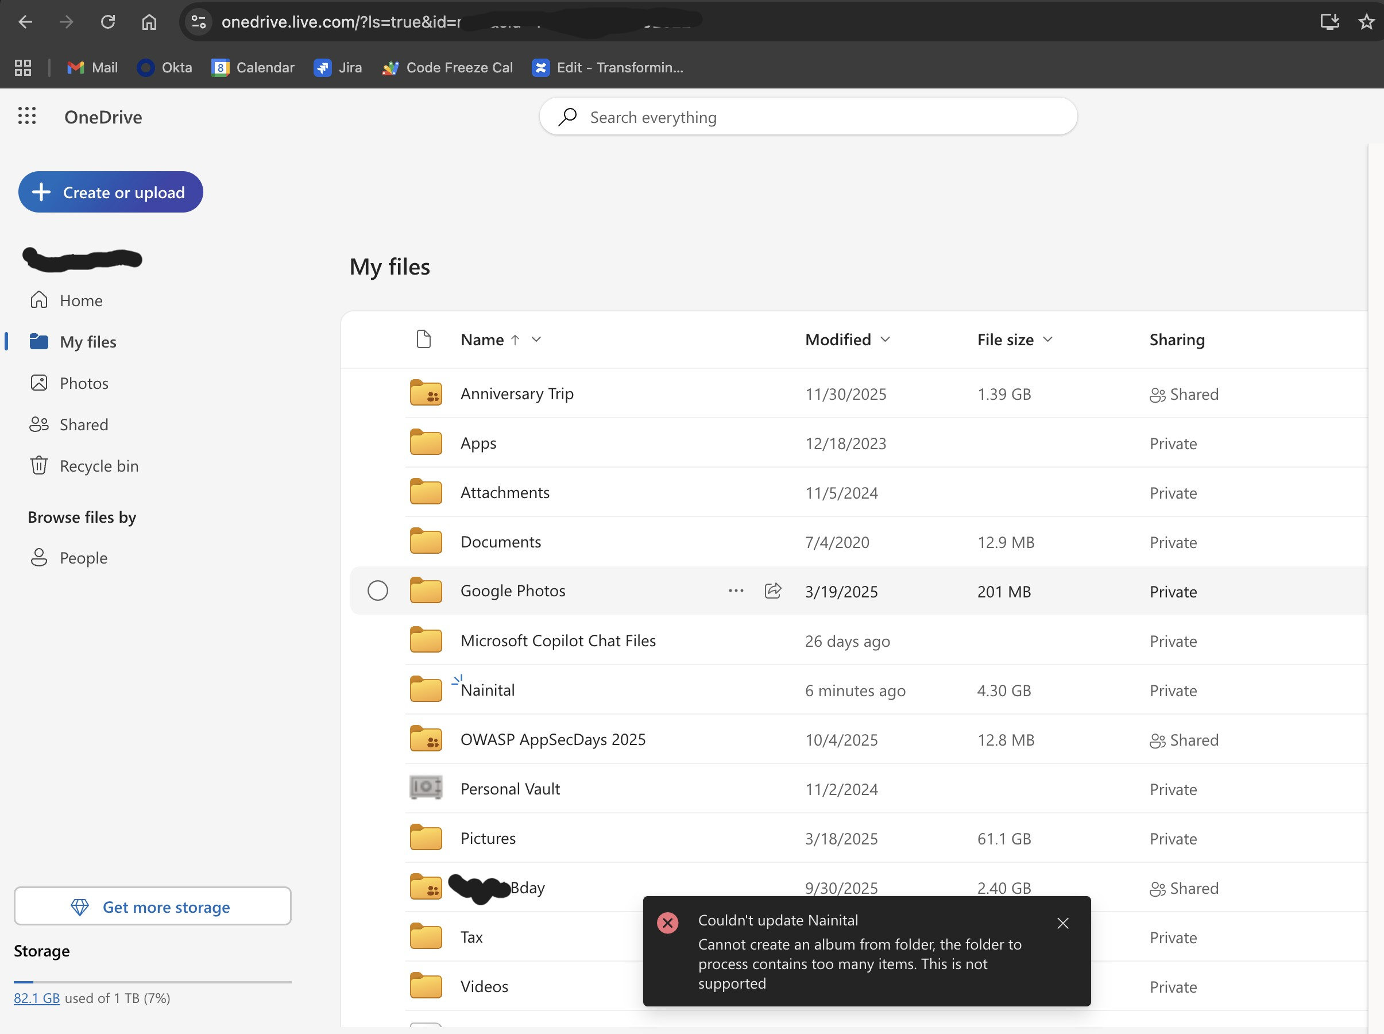
Task: Click the Shared status for Anniversary Trip
Action: 1184,394
